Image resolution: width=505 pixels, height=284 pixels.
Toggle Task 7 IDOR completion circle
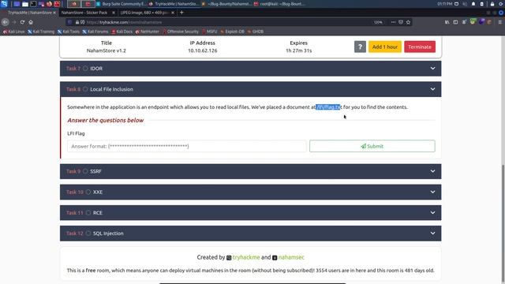85,69
